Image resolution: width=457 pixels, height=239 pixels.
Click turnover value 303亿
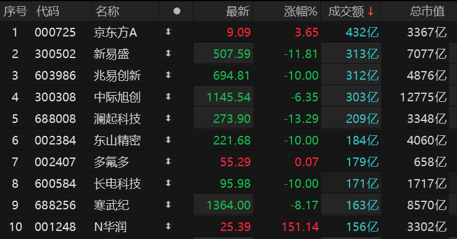tap(363, 97)
